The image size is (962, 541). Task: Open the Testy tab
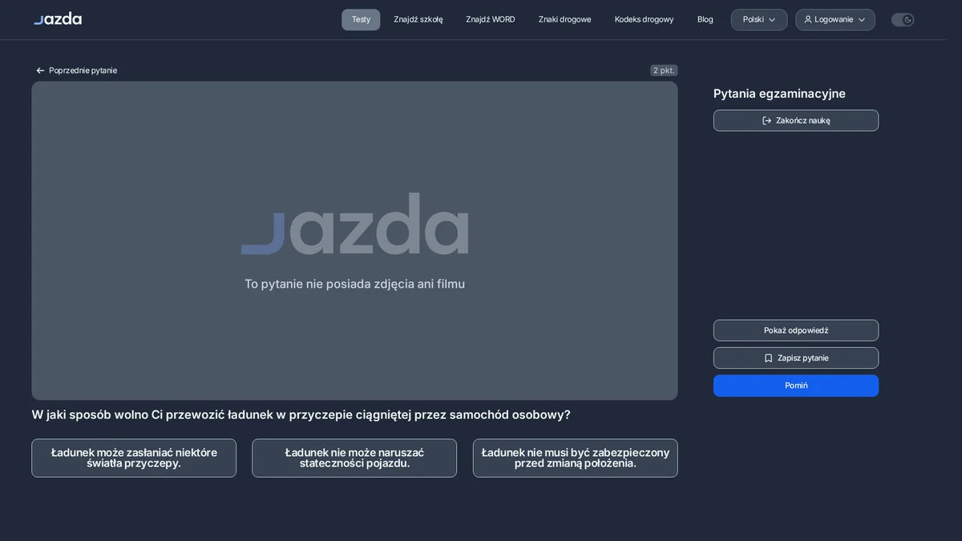pos(361,19)
